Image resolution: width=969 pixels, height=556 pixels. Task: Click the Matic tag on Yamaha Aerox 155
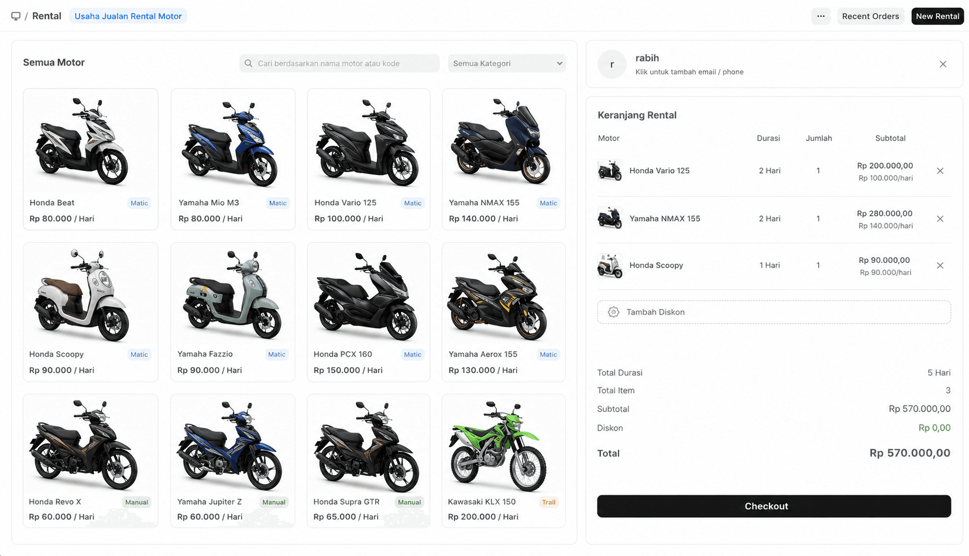[x=548, y=355]
